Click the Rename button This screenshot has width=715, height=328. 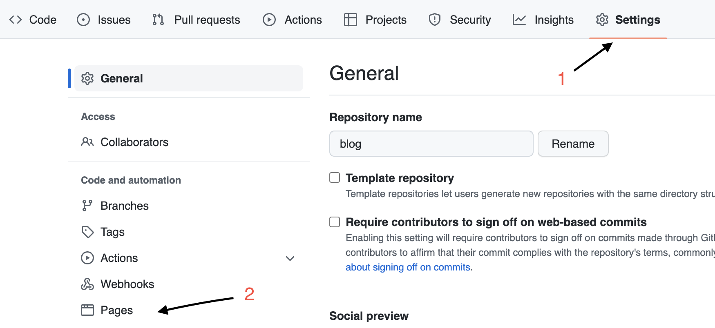(573, 144)
